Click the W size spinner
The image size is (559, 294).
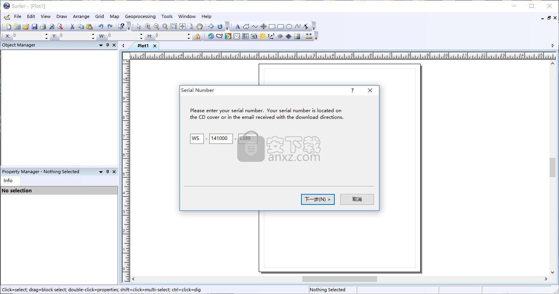point(141,36)
